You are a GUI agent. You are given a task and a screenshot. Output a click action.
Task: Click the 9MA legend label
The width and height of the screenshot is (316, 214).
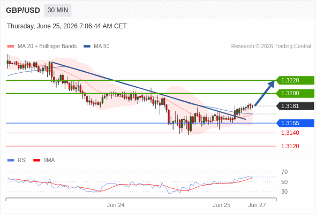click(49, 160)
